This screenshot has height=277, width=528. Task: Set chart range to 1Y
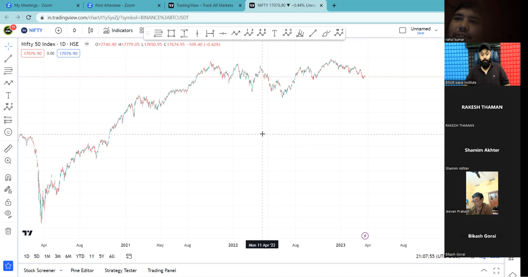(92, 256)
